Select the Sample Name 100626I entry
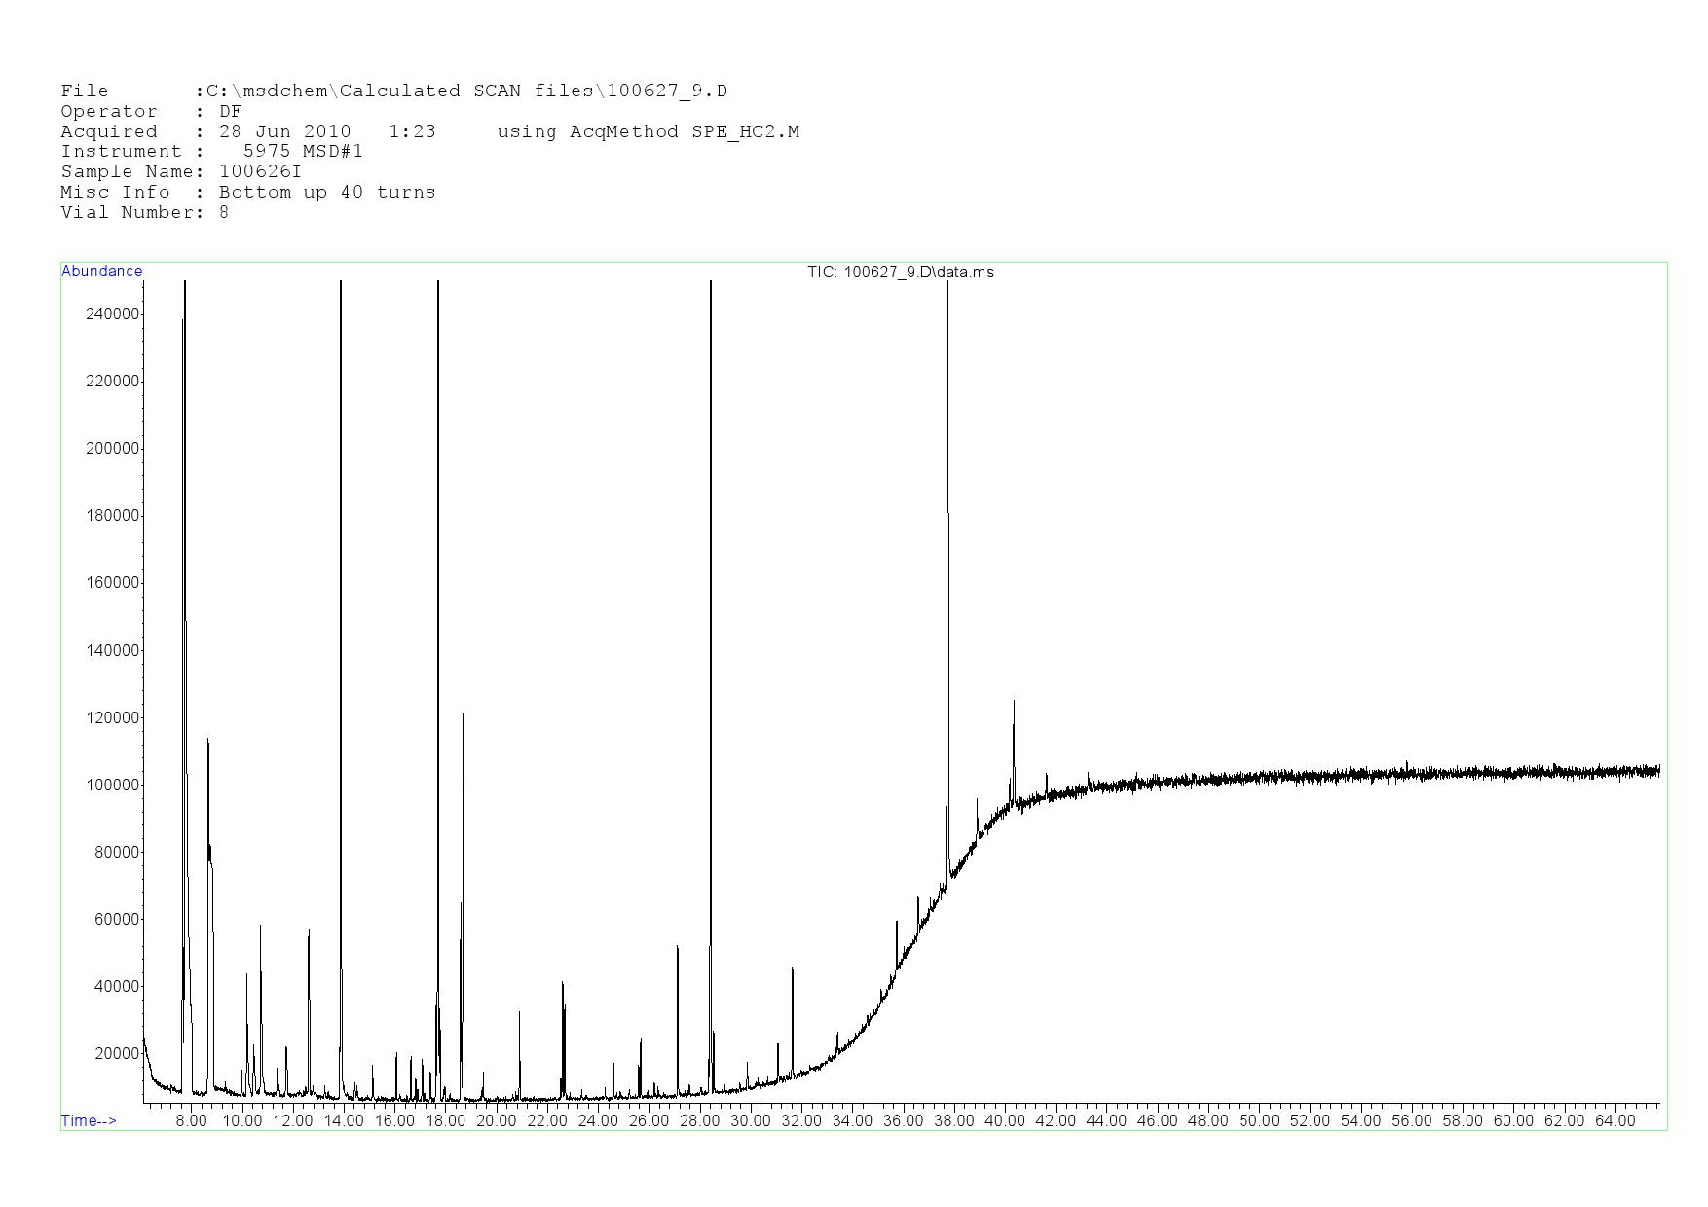This screenshot has width=1708, height=1207. click(181, 172)
